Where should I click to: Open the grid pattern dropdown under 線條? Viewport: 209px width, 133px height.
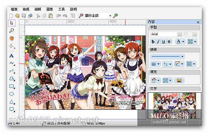[x=191, y=64]
